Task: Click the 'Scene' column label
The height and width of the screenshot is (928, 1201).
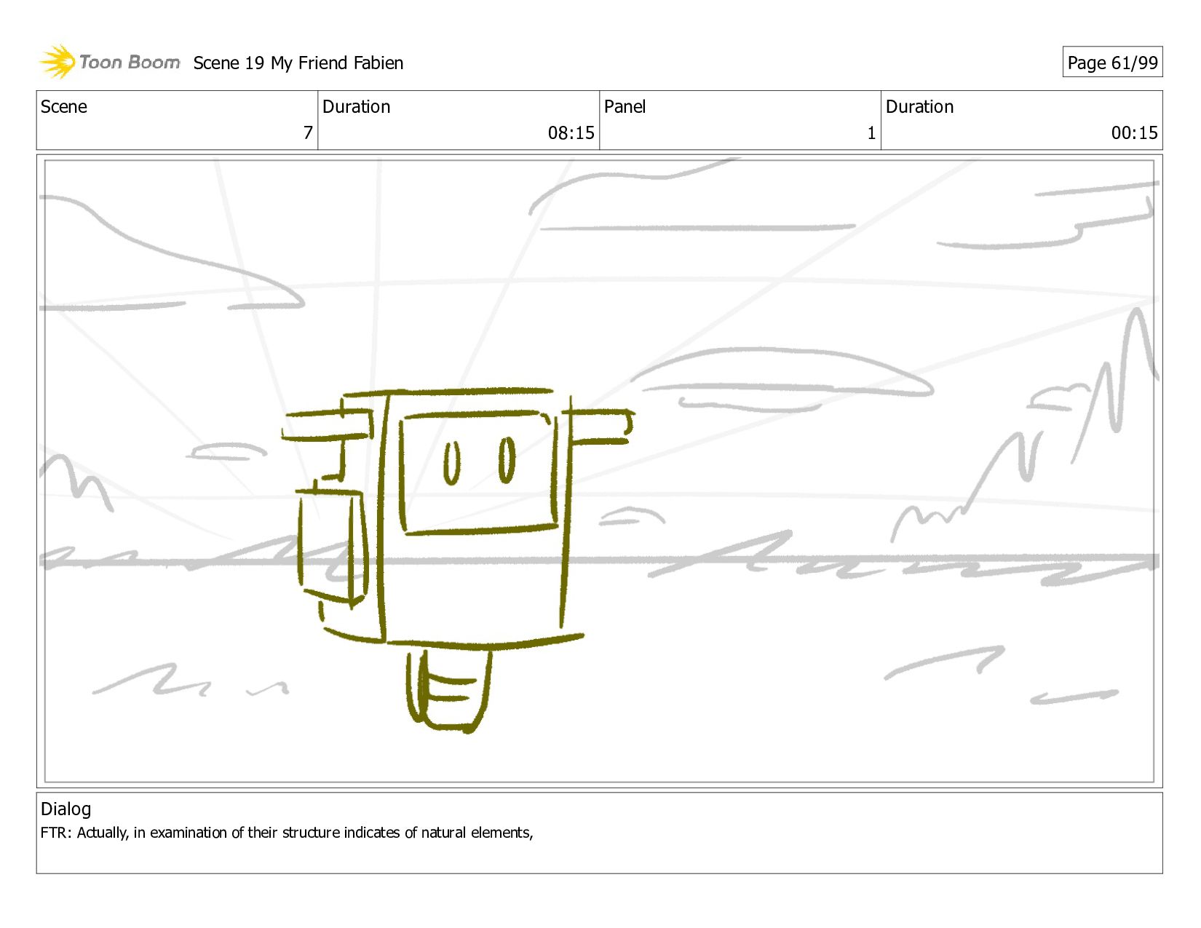Action: pyautogui.click(x=64, y=107)
